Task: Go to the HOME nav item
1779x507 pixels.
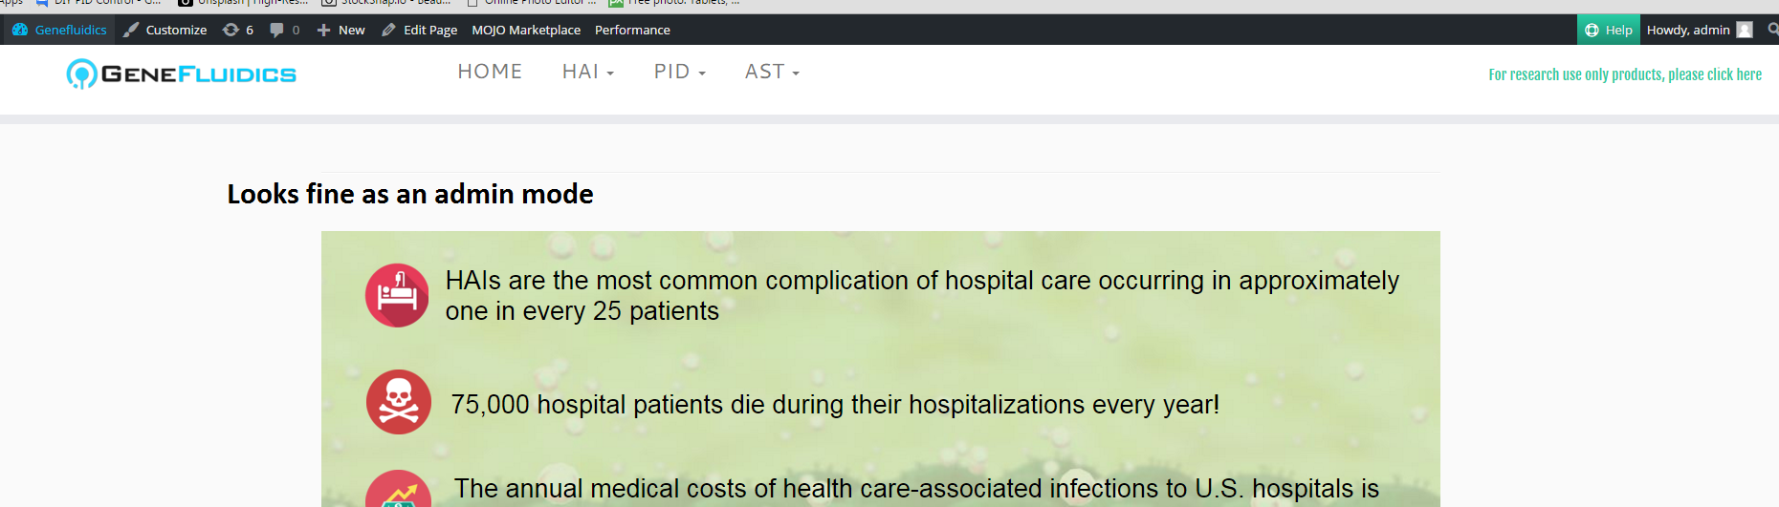Action: [x=490, y=72]
